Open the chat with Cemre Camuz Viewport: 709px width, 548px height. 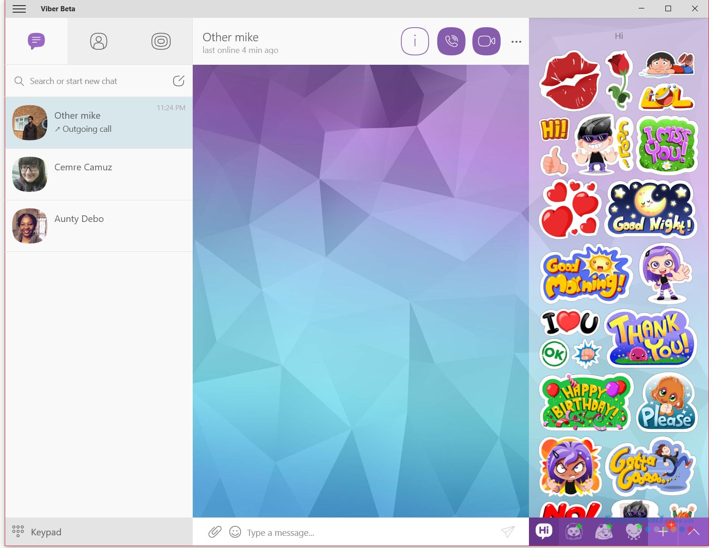(98, 174)
